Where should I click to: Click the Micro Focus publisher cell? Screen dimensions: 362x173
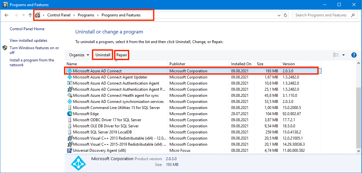pos(180,150)
